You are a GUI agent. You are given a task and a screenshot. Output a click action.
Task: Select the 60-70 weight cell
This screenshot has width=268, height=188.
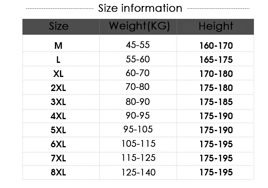138,73
